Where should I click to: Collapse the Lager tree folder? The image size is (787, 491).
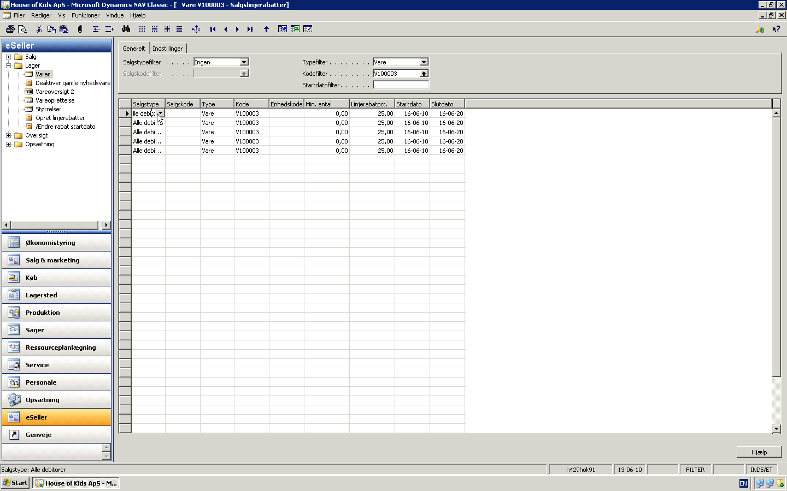coord(8,65)
